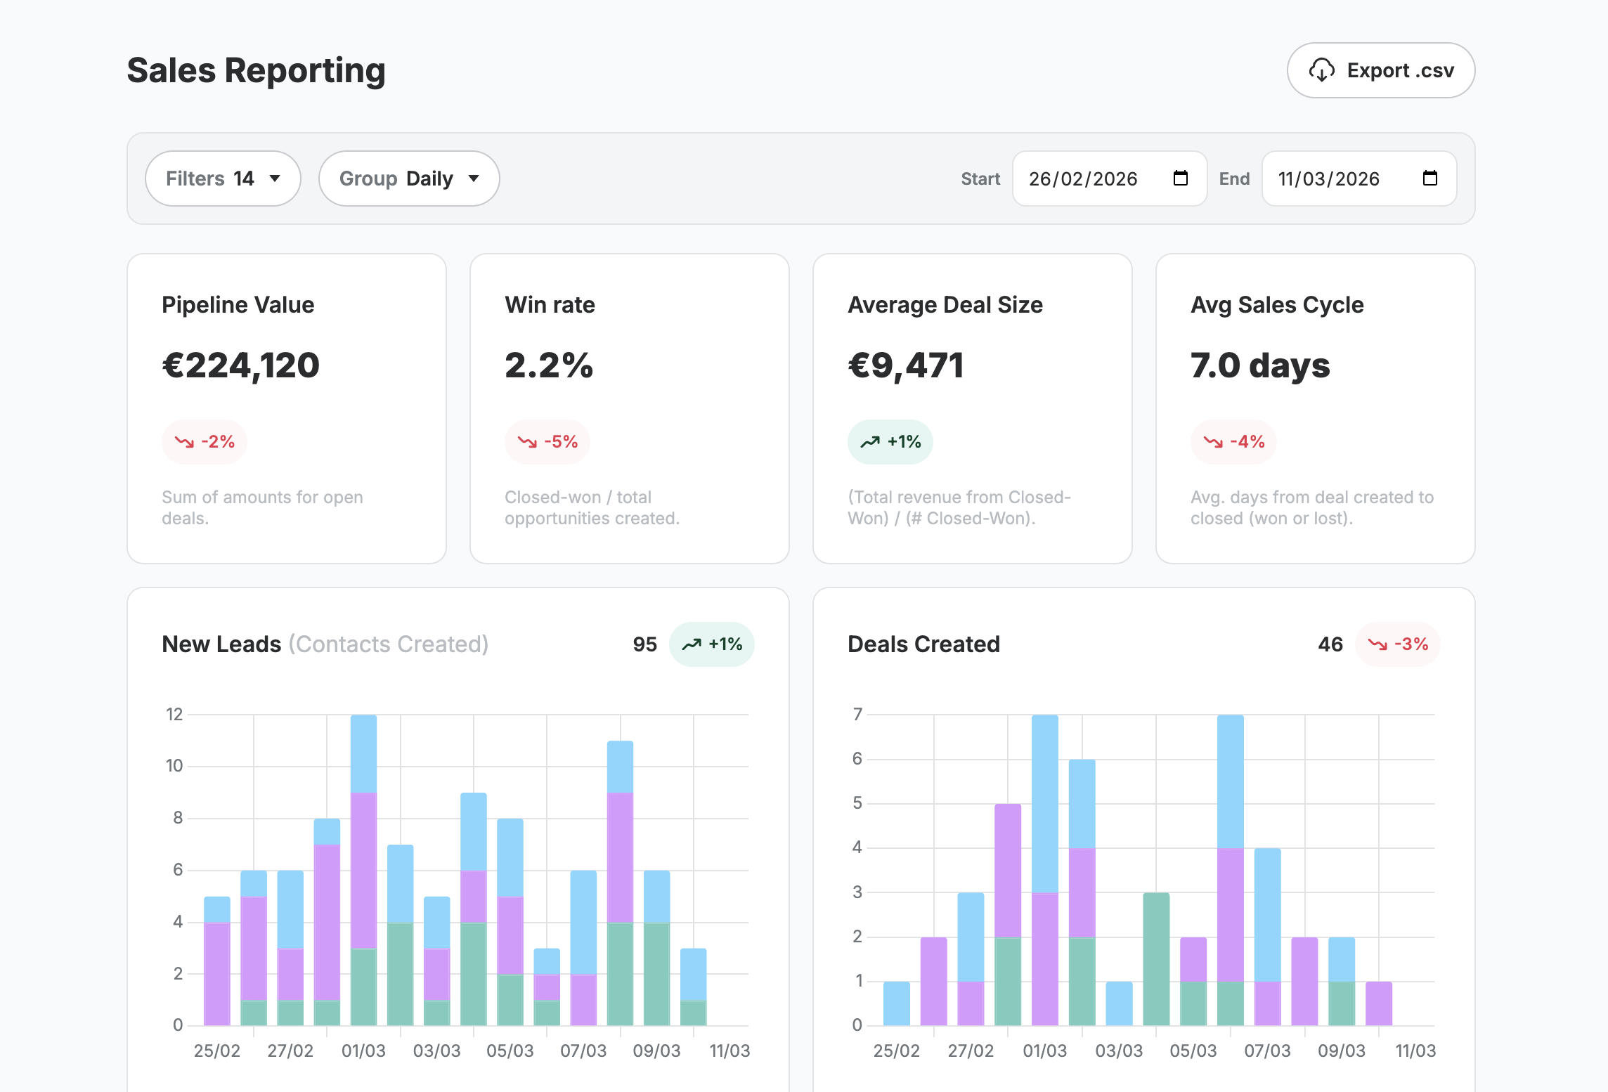Open the chevron next to Filters

click(275, 178)
